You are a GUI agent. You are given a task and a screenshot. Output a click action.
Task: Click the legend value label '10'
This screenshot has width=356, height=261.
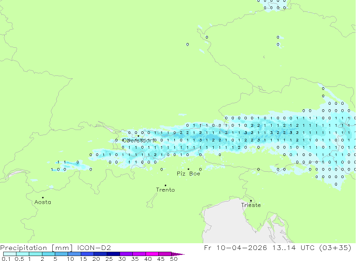tap(70, 259)
